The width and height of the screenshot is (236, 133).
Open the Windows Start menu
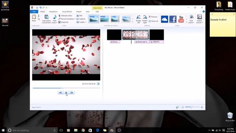[3, 130]
